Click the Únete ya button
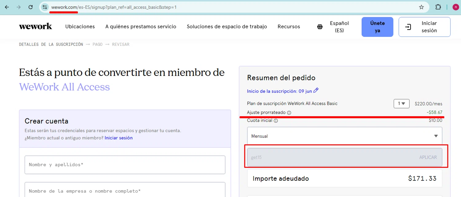461x197 pixels. [377, 27]
